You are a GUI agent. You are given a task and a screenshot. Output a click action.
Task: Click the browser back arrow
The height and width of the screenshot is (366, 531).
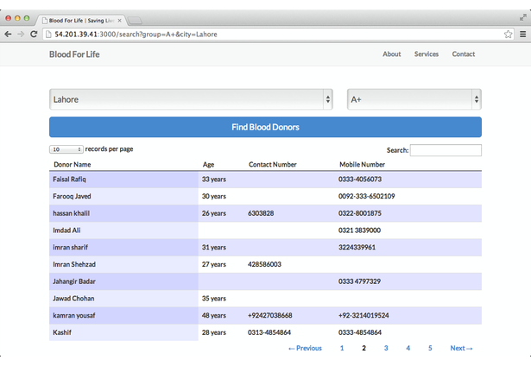8,35
